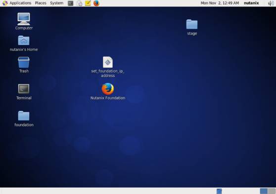The width and height of the screenshot is (276, 194).
Task: Launch terminal from the top panel
Action: pyautogui.click(x=70, y=3)
